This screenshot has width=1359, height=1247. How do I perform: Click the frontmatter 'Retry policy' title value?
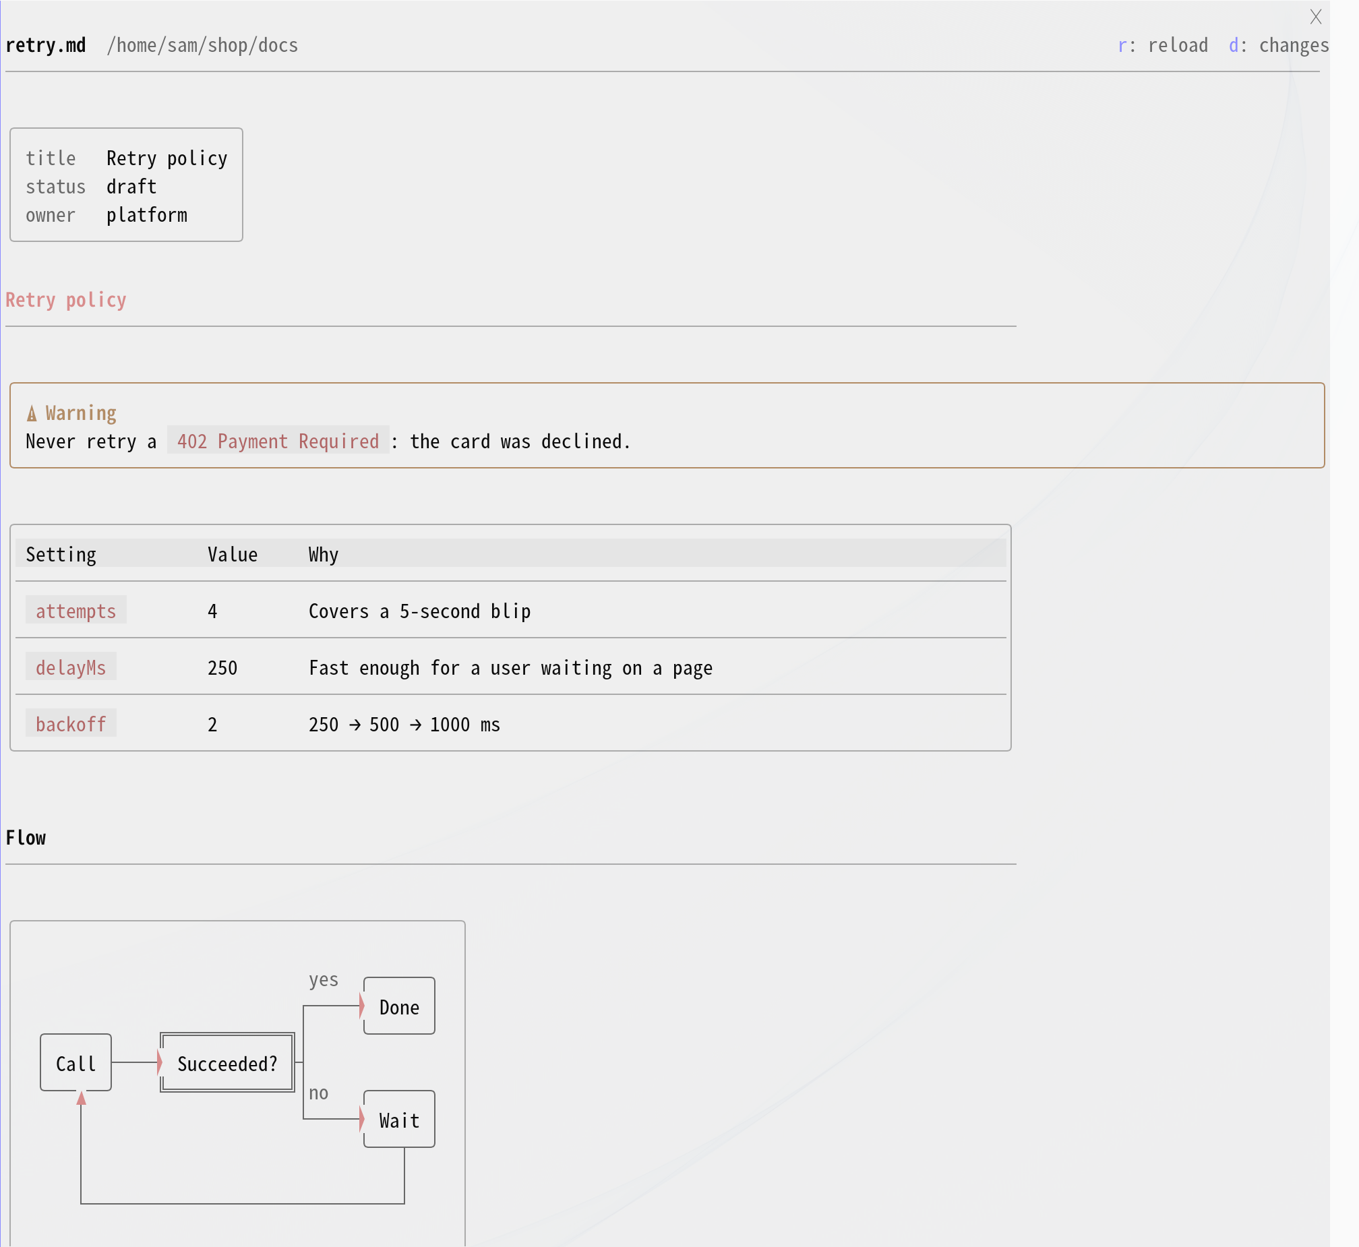coord(167,158)
